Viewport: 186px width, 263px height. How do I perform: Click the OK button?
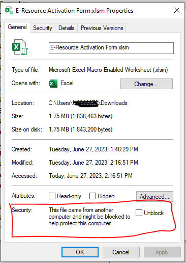80,252
